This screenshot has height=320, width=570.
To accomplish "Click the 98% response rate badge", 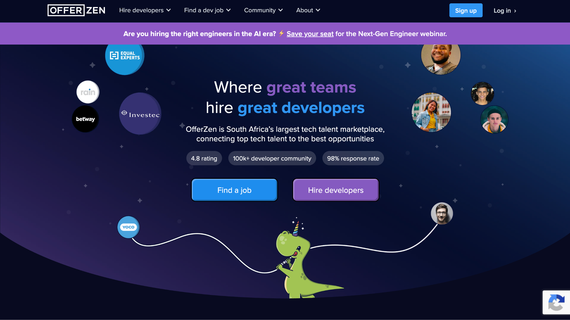I will point(353,158).
